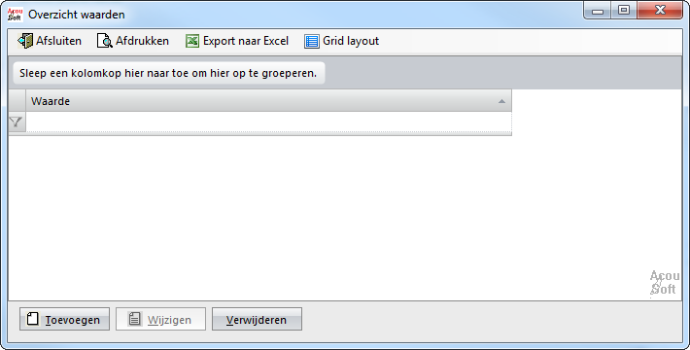Click the Verwijderen button
The image size is (690, 350).
(257, 319)
